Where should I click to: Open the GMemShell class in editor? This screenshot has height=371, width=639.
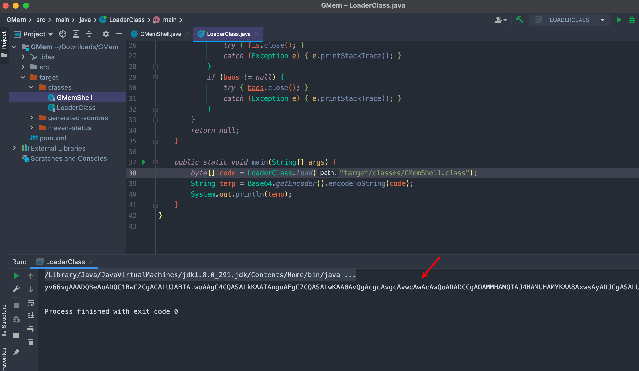click(74, 97)
